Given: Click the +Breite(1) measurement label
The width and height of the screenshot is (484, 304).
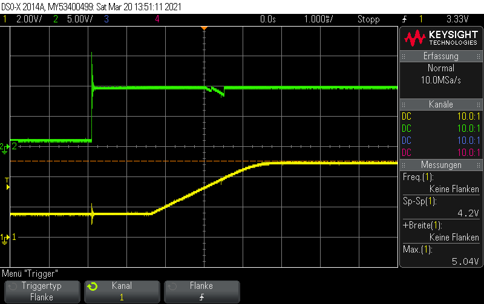Looking at the screenshot, I should pos(422,225).
